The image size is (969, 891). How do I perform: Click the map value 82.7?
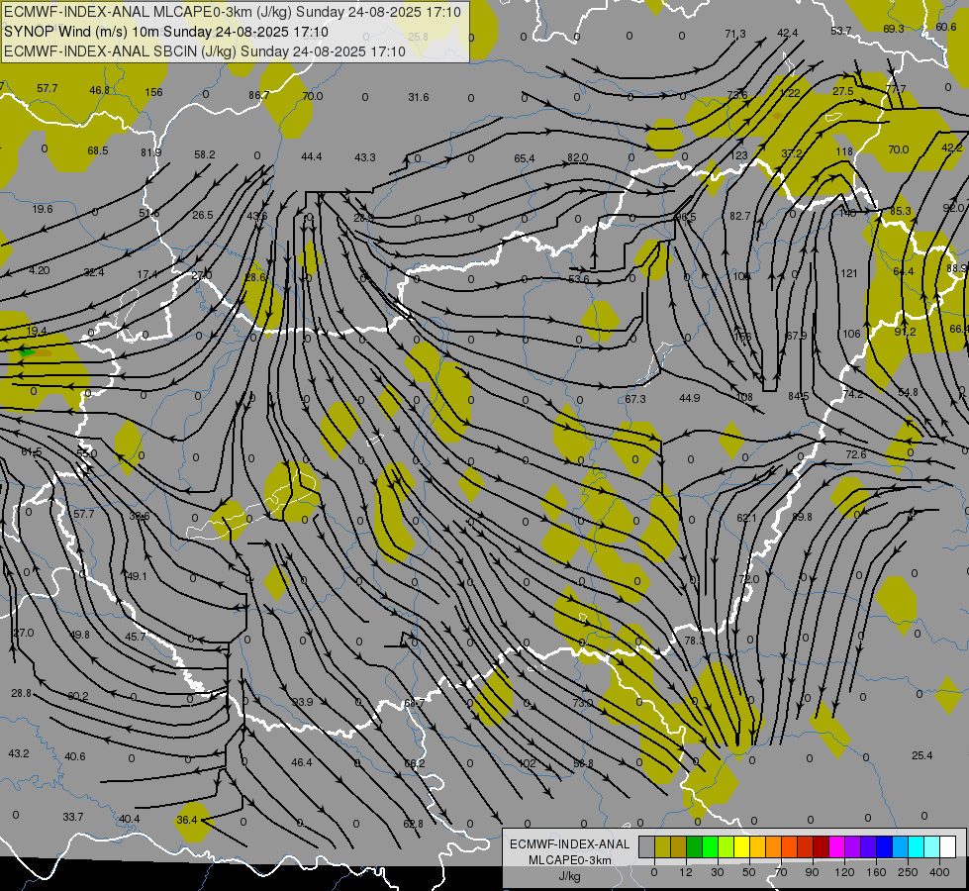739,216
